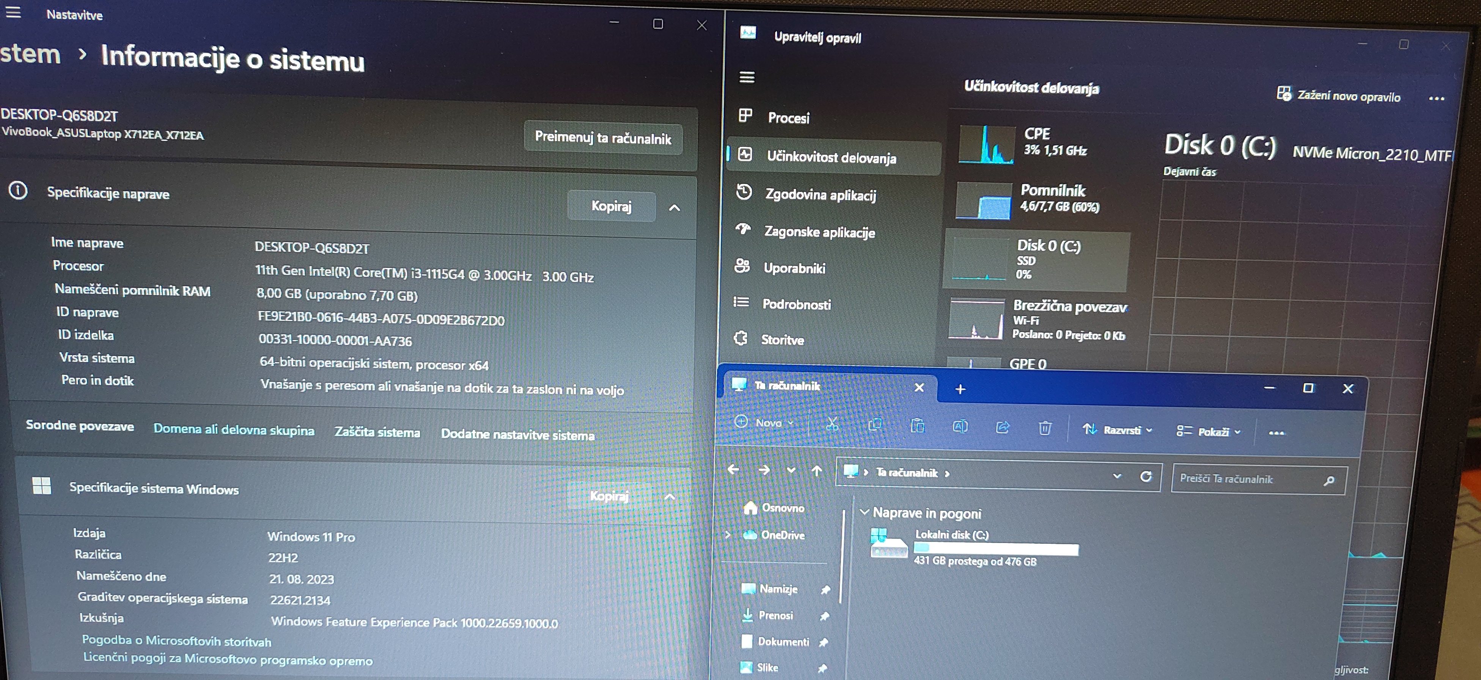Select Procesi in Task Manager sidebar

tap(788, 118)
